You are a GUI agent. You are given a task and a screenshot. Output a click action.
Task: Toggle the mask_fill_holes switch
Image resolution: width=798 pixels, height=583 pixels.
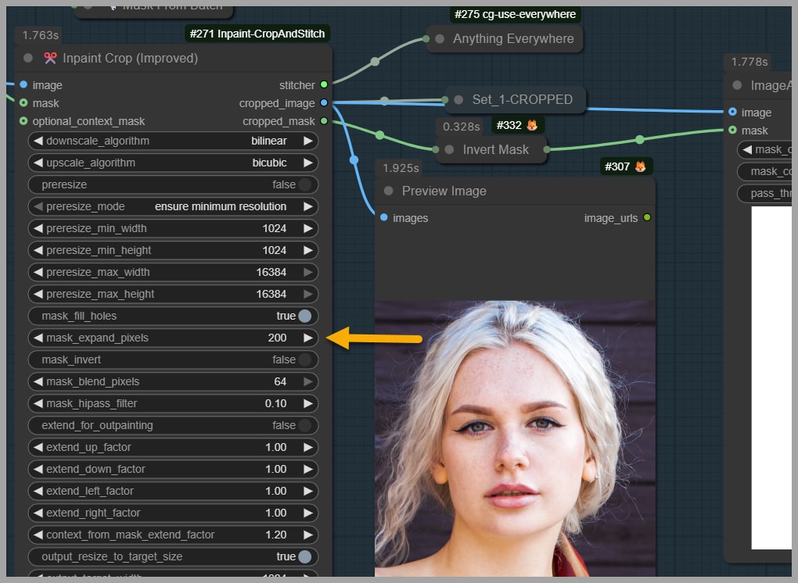tap(304, 316)
